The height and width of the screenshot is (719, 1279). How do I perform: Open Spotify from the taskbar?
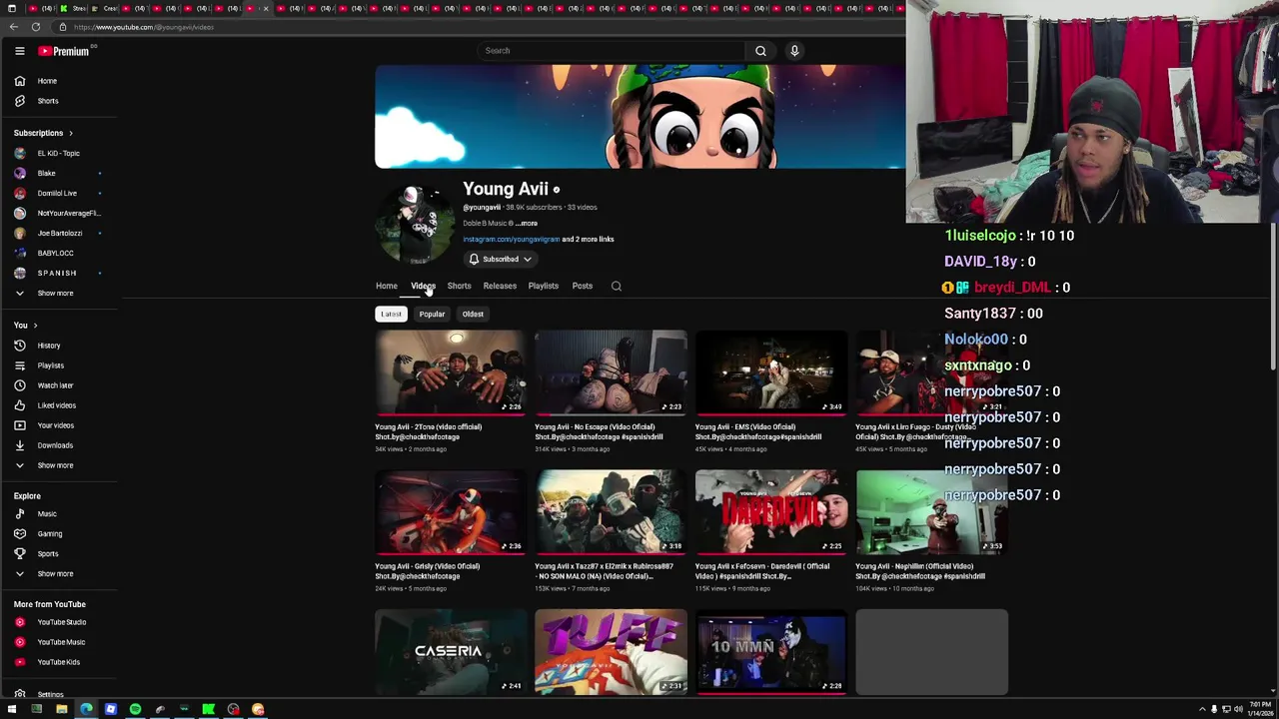(x=135, y=709)
